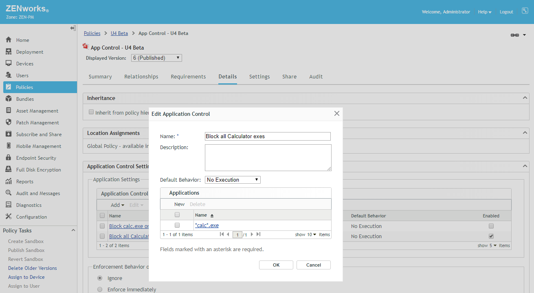Open the Displayed Version dropdown
This screenshot has width=534, height=293.
pyautogui.click(x=156, y=58)
